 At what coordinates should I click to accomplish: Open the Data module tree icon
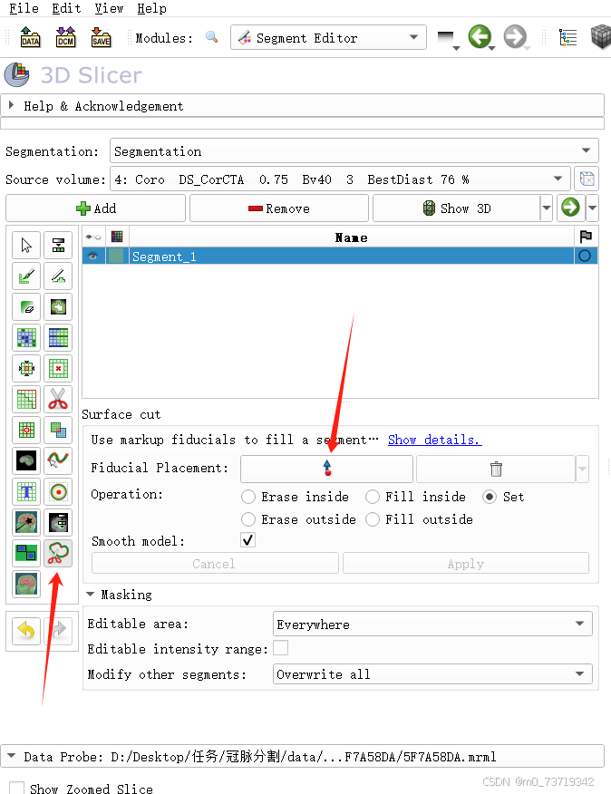[x=567, y=37]
